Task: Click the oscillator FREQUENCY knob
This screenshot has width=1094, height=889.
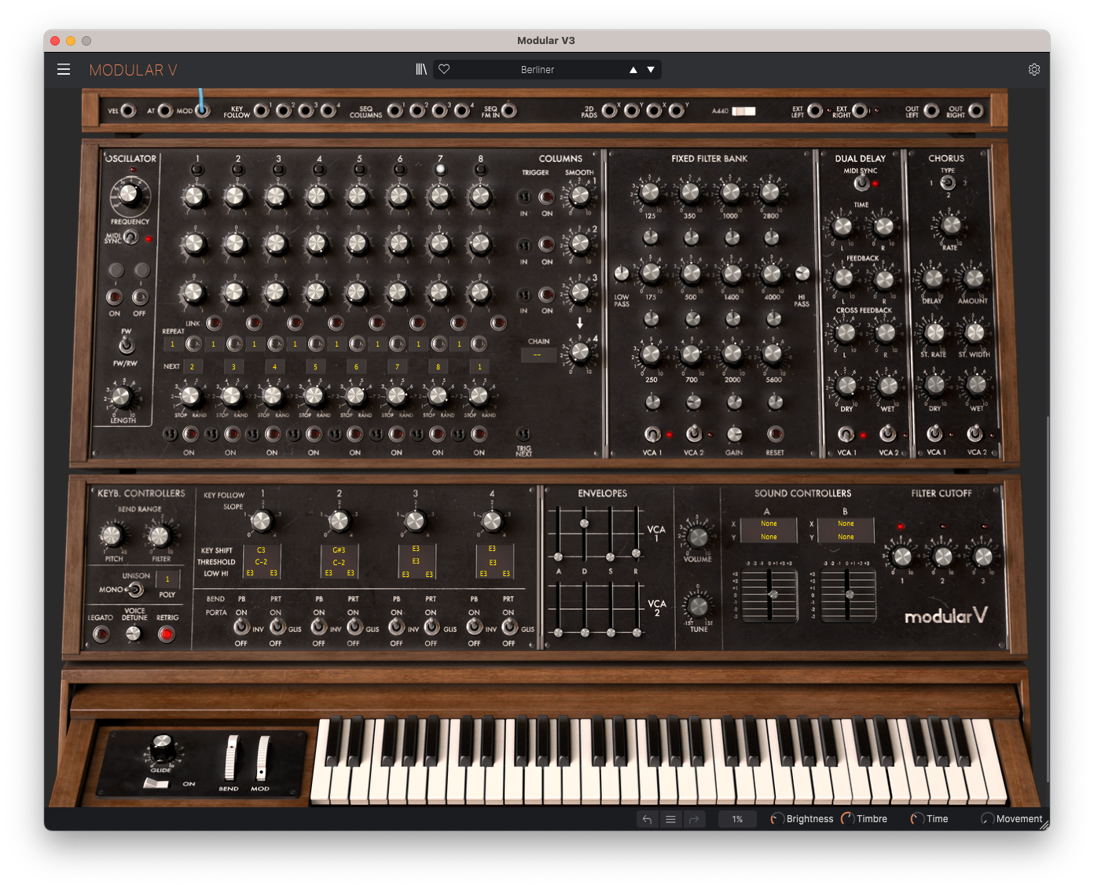Action: click(x=130, y=194)
